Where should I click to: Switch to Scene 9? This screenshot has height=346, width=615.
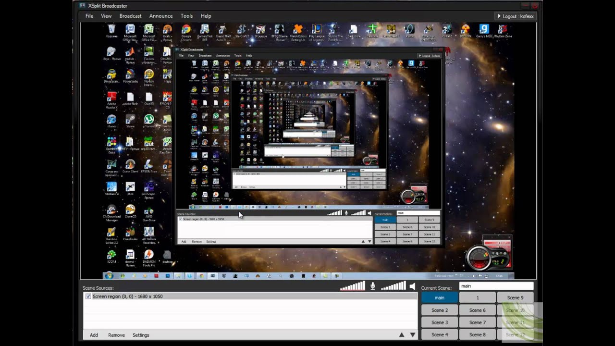515,298
